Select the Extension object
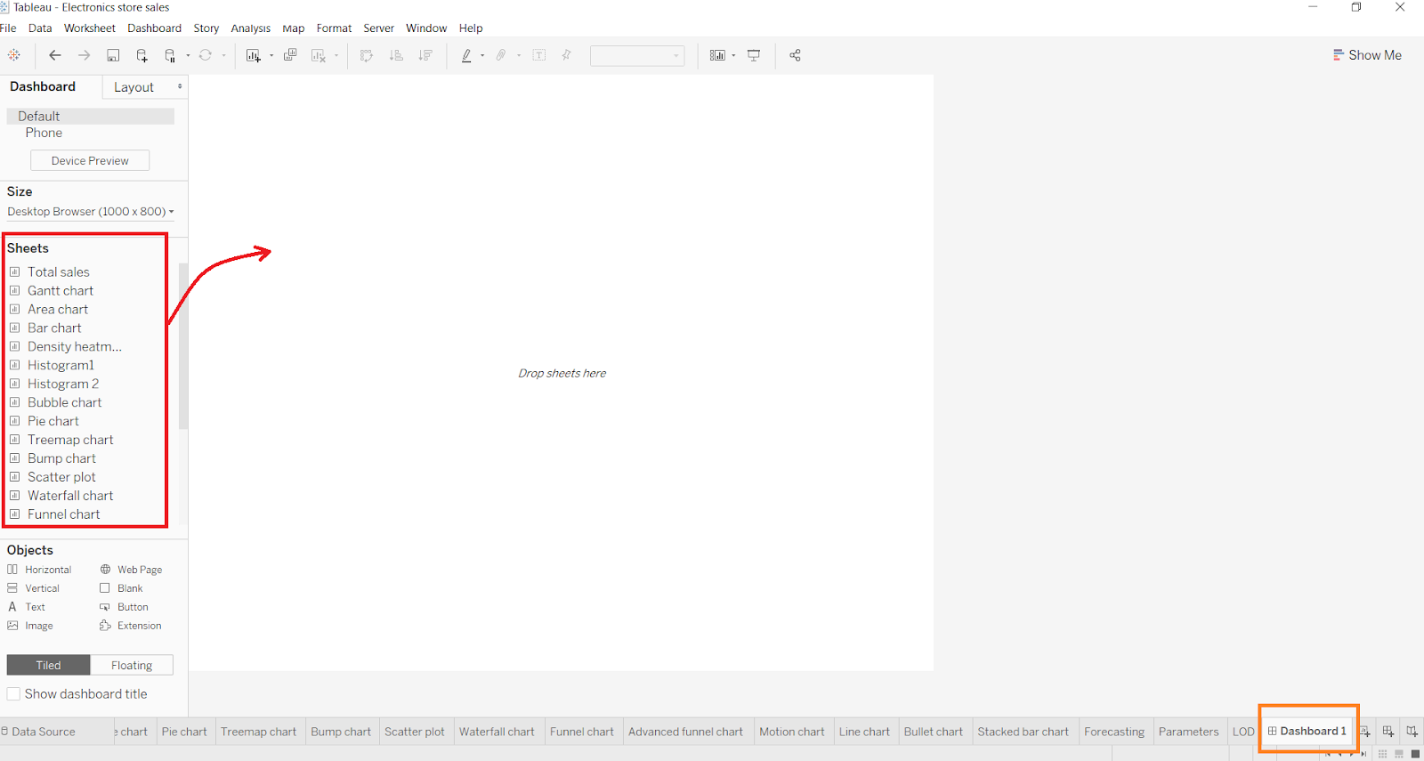The width and height of the screenshot is (1424, 761). click(131, 626)
